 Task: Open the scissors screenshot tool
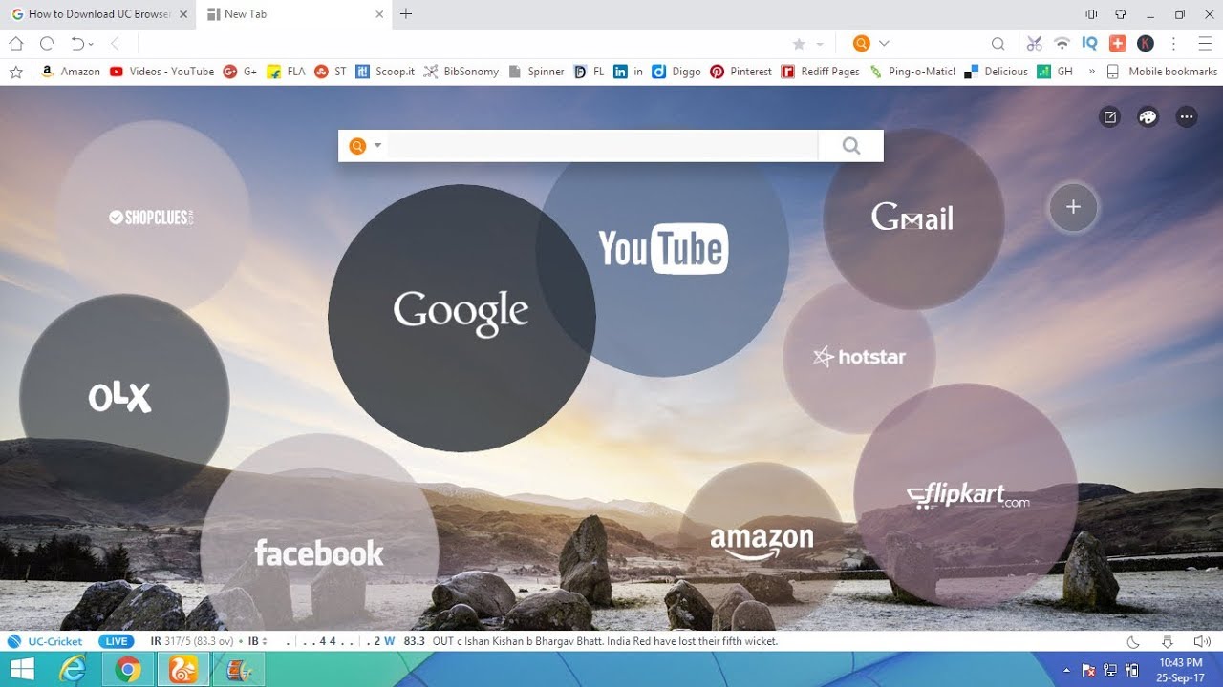(x=1034, y=44)
